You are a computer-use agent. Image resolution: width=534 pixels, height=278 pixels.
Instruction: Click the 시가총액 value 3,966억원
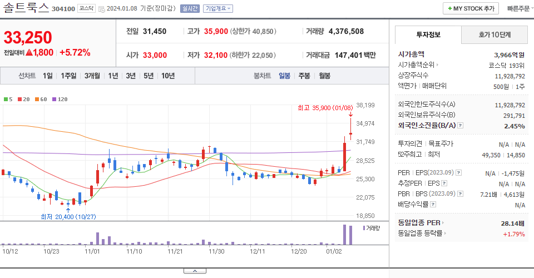509,55
